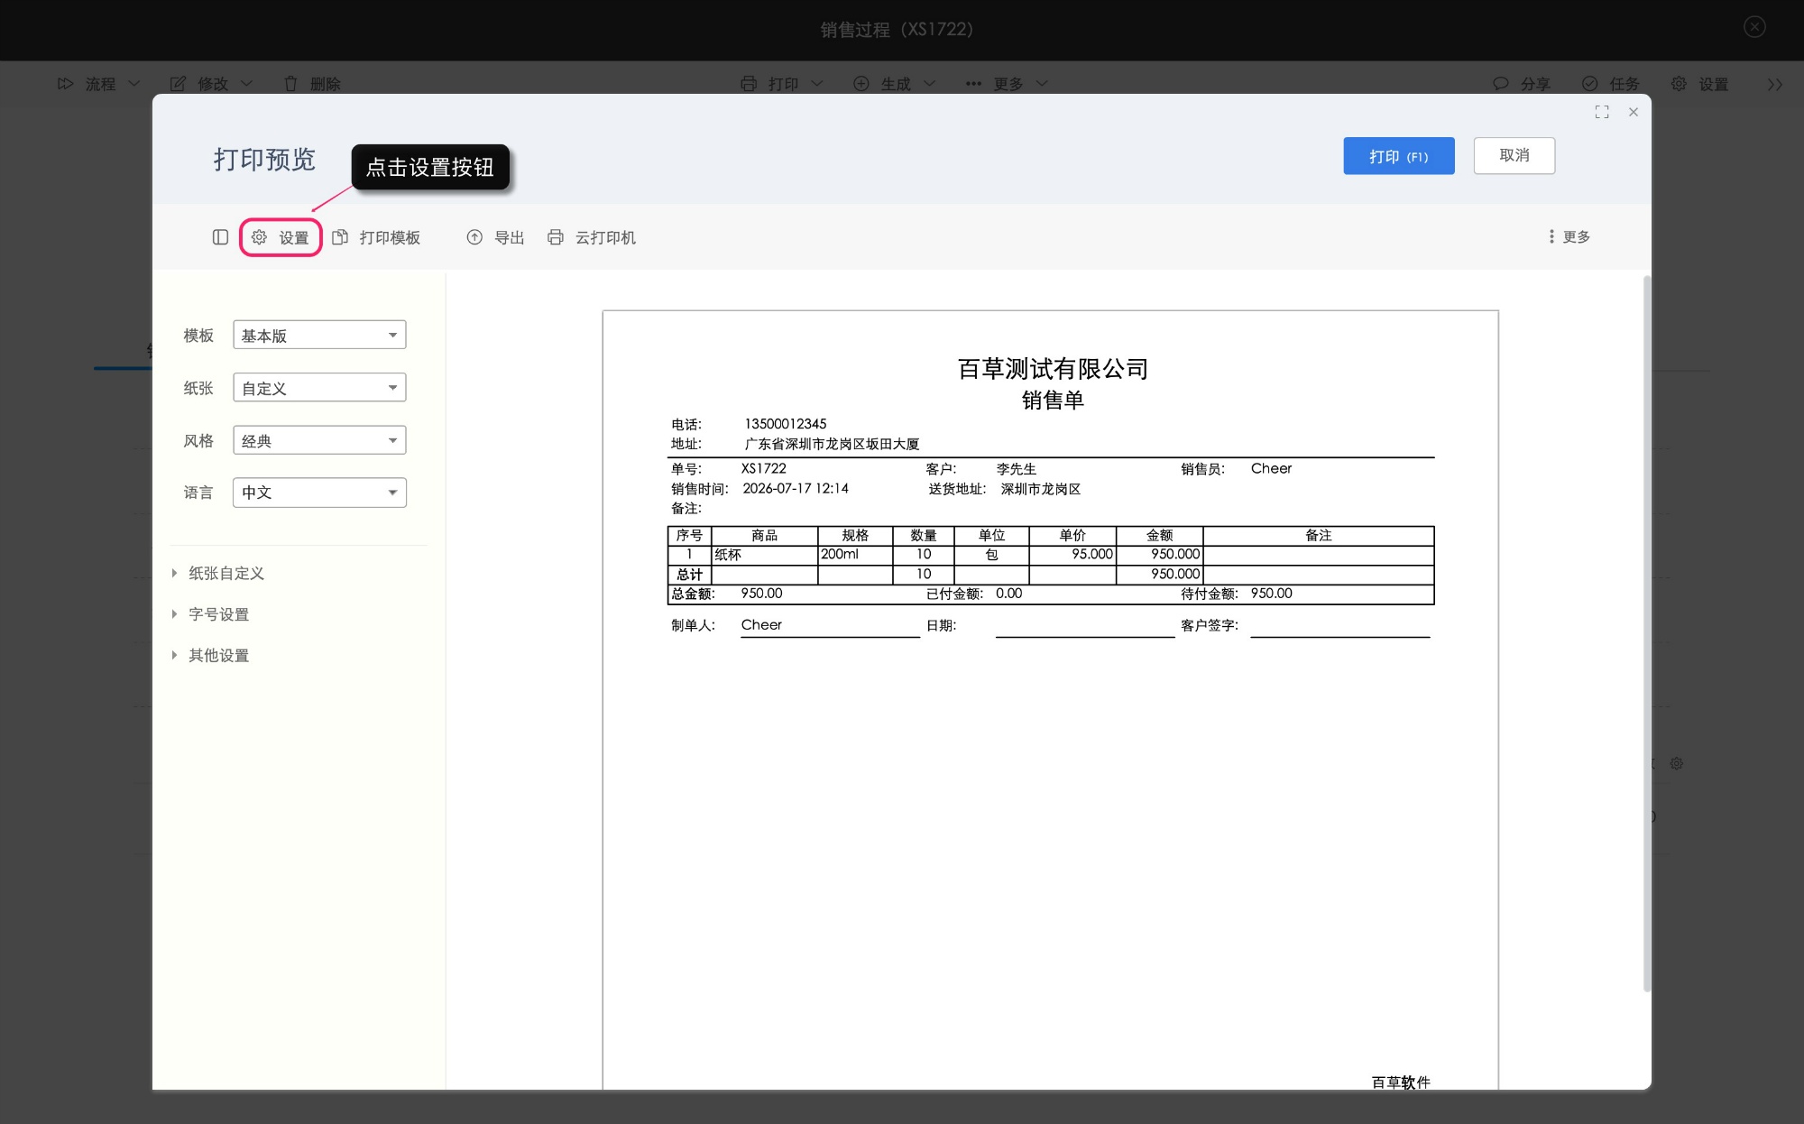Click the 删除 button in the background window
Screen dimensions: 1804x1124
312,84
